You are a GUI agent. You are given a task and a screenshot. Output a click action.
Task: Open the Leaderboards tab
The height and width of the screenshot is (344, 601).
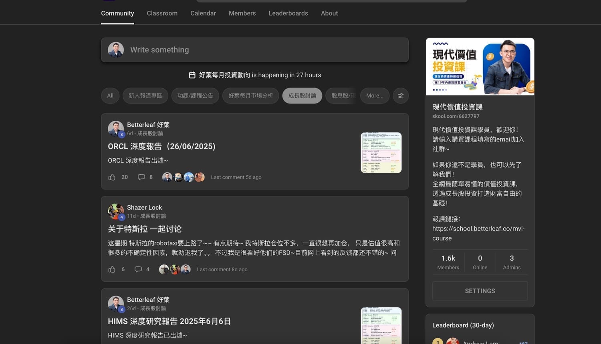coord(288,13)
